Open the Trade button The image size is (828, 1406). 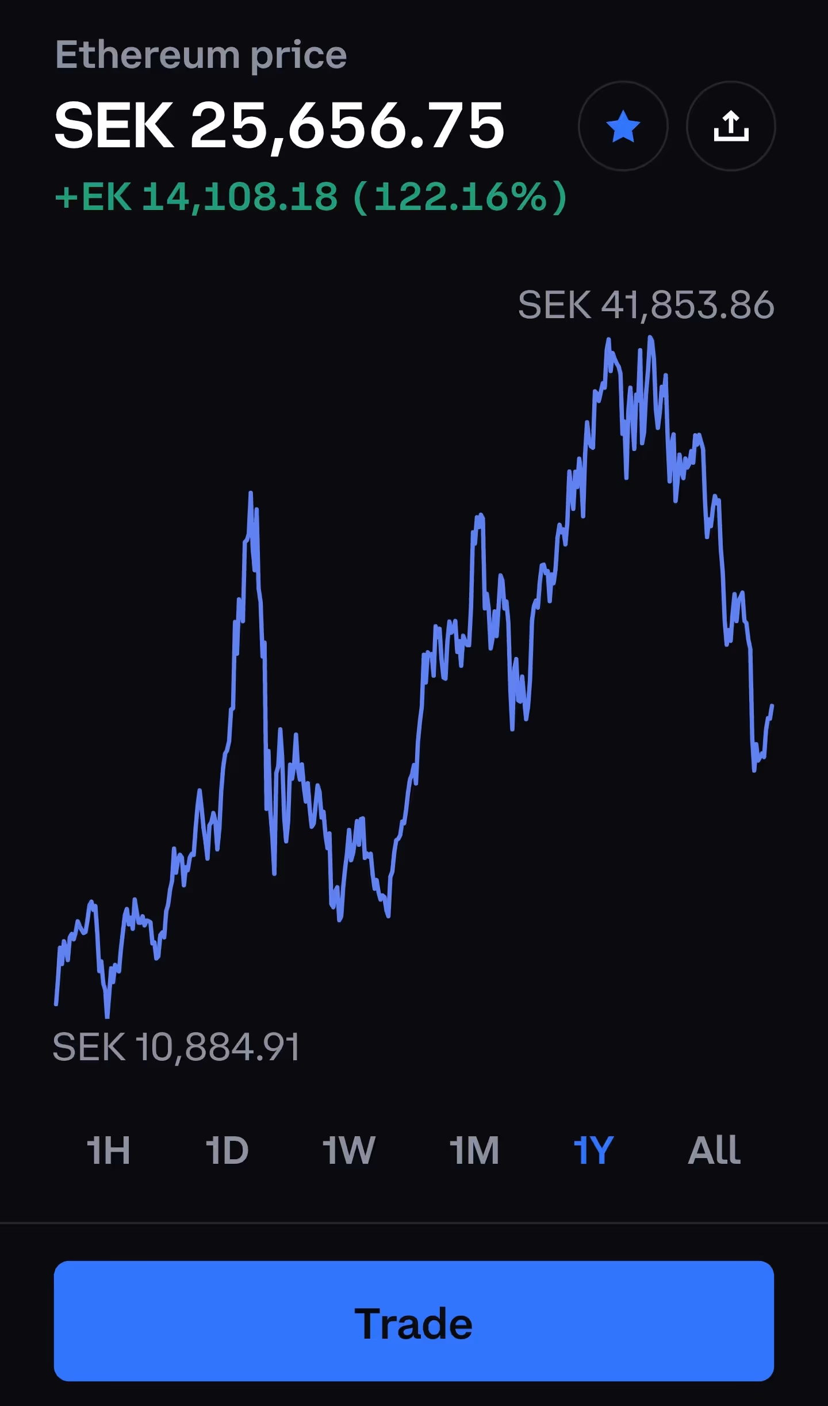tap(414, 1321)
